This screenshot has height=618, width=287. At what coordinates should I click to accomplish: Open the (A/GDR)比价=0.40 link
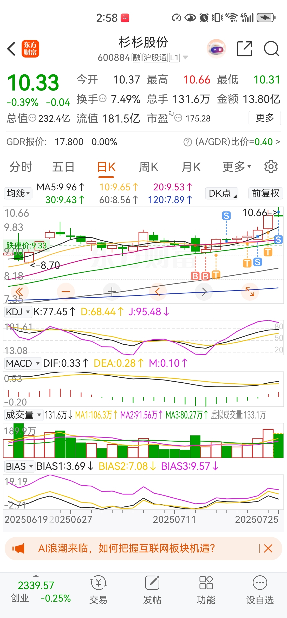click(238, 142)
